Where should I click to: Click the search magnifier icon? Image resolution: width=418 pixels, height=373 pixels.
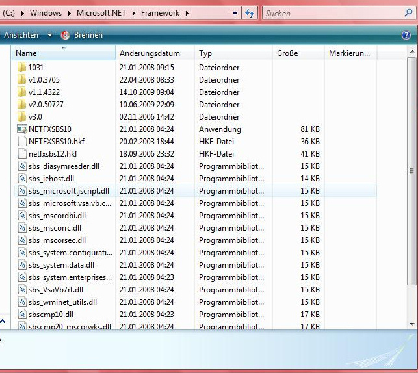[408, 13]
